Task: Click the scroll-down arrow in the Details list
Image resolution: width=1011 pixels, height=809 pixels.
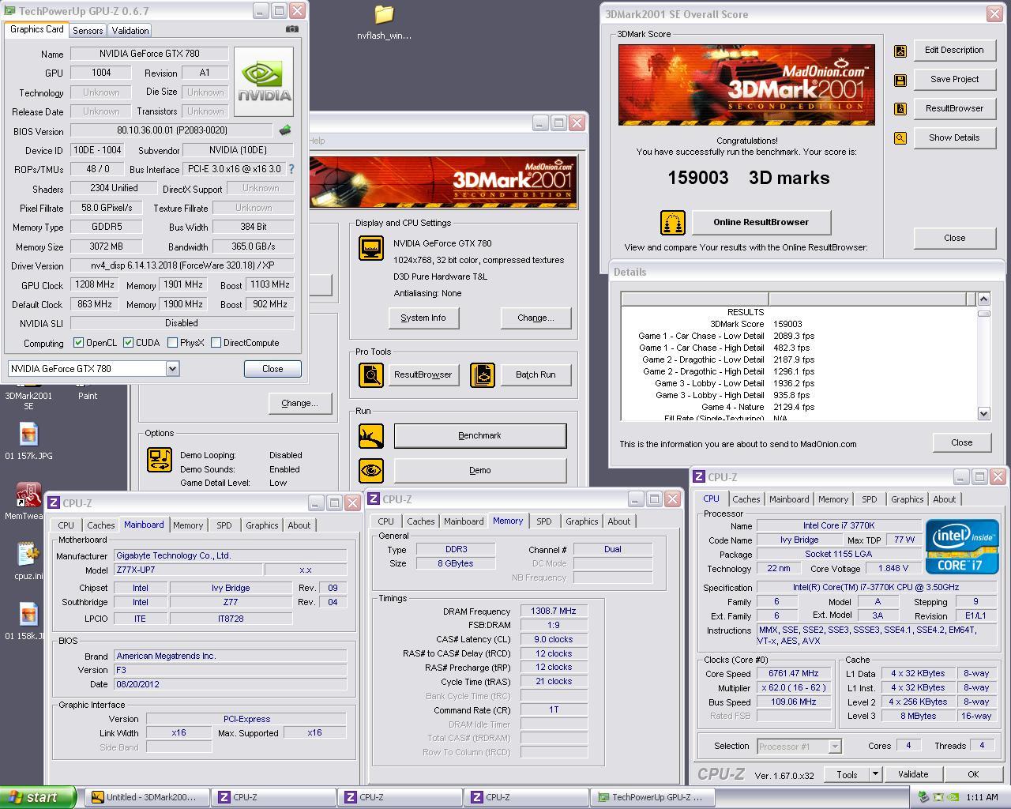Action: pos(983,413)
